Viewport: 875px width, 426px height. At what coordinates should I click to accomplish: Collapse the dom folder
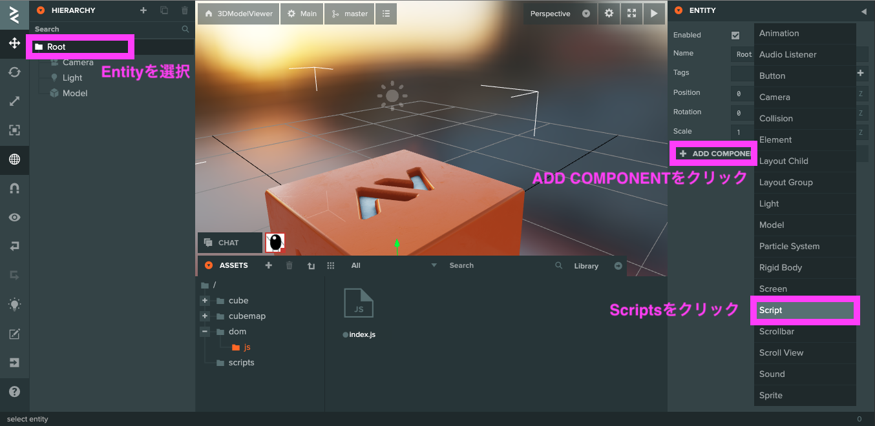(205, 332)
